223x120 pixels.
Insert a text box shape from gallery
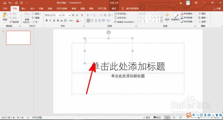[141, 14]
